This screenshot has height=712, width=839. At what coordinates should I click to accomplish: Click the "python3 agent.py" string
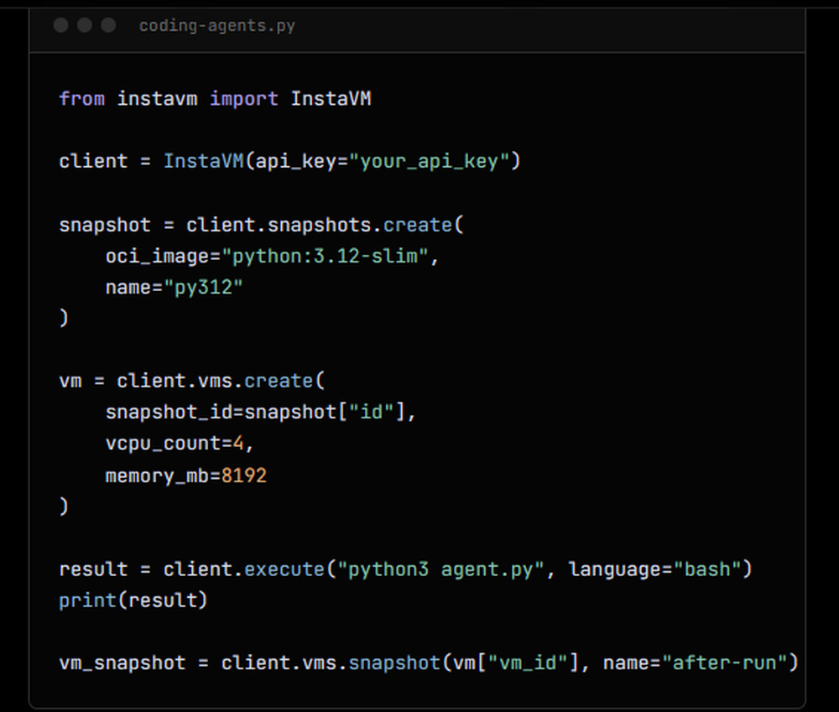(x=441, y=569)
